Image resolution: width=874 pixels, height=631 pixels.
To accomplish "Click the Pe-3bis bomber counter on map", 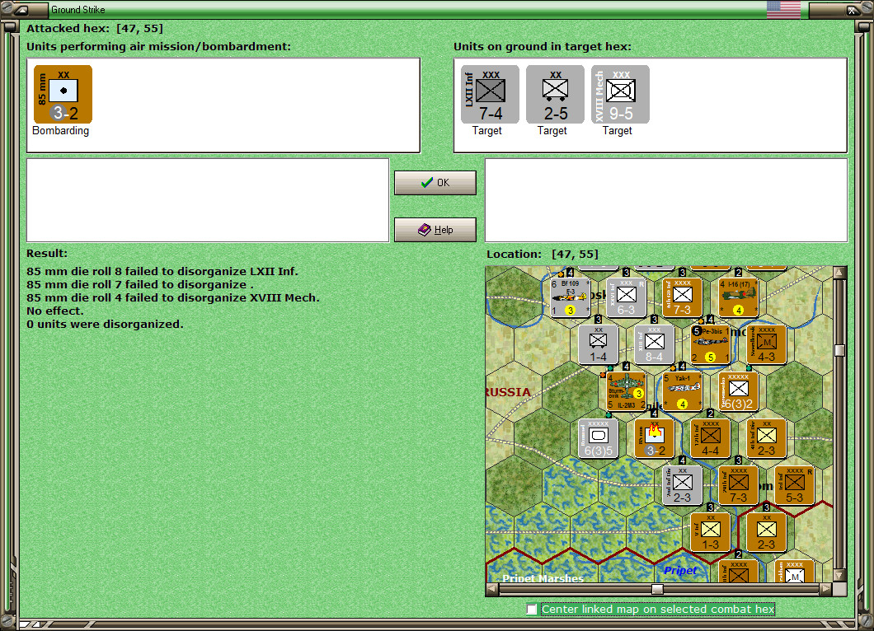I will click(x=710, y=344).
